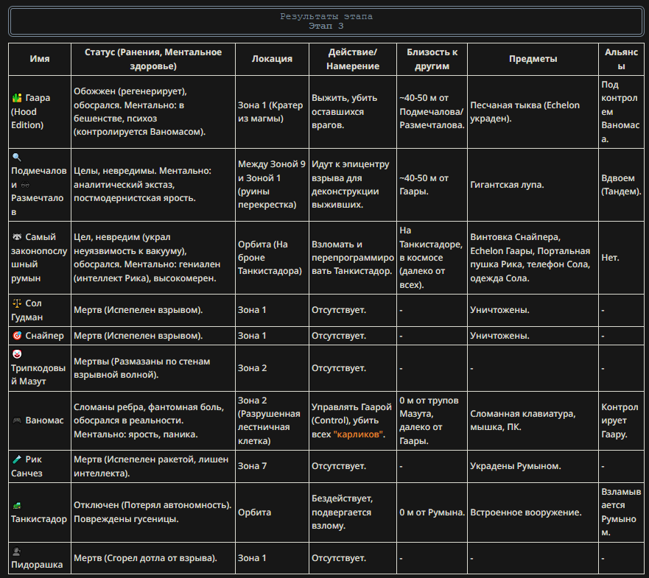The height and width of the screenshot is (578, 649).
Task: Click the 0 м от трупов Мазута cell
Action: (432, 420)
